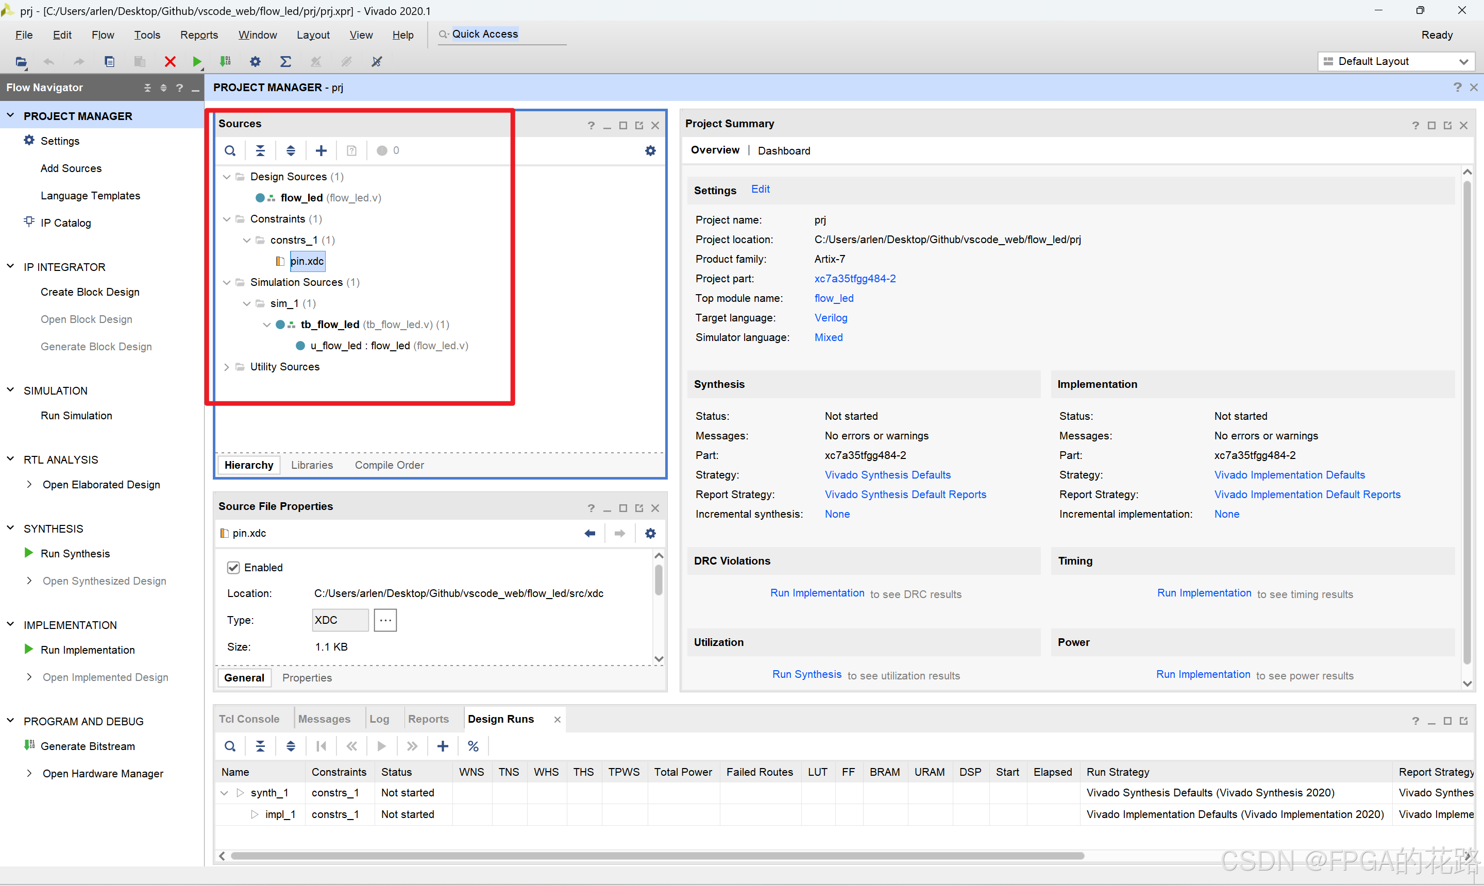
Task: Open the Settings gear in main toolbar
Action: click(256, 61)
